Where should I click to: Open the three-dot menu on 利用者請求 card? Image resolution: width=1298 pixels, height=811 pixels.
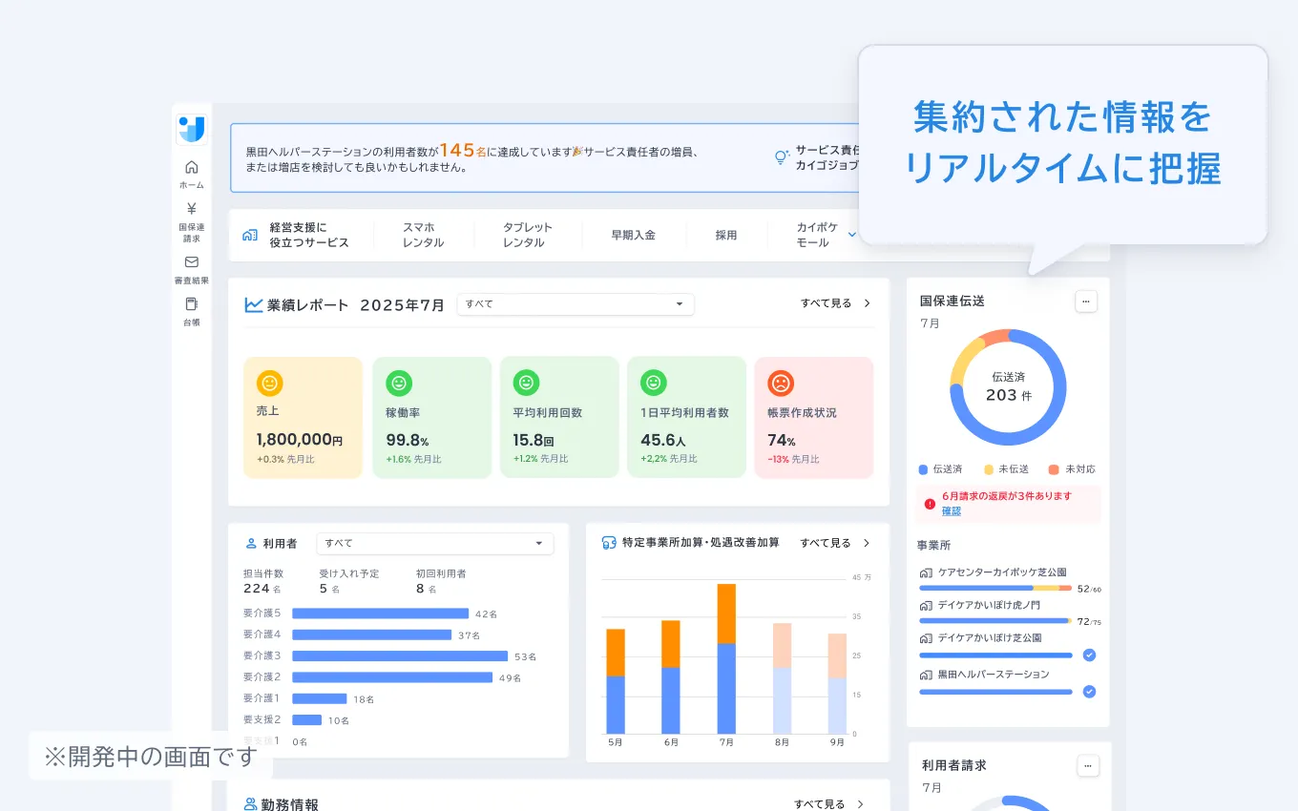(1086, 765)
